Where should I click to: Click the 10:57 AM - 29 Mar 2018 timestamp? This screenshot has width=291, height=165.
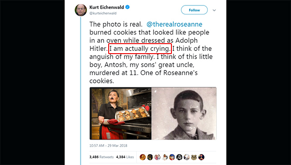pyautogui.click(x=108, y=145)
